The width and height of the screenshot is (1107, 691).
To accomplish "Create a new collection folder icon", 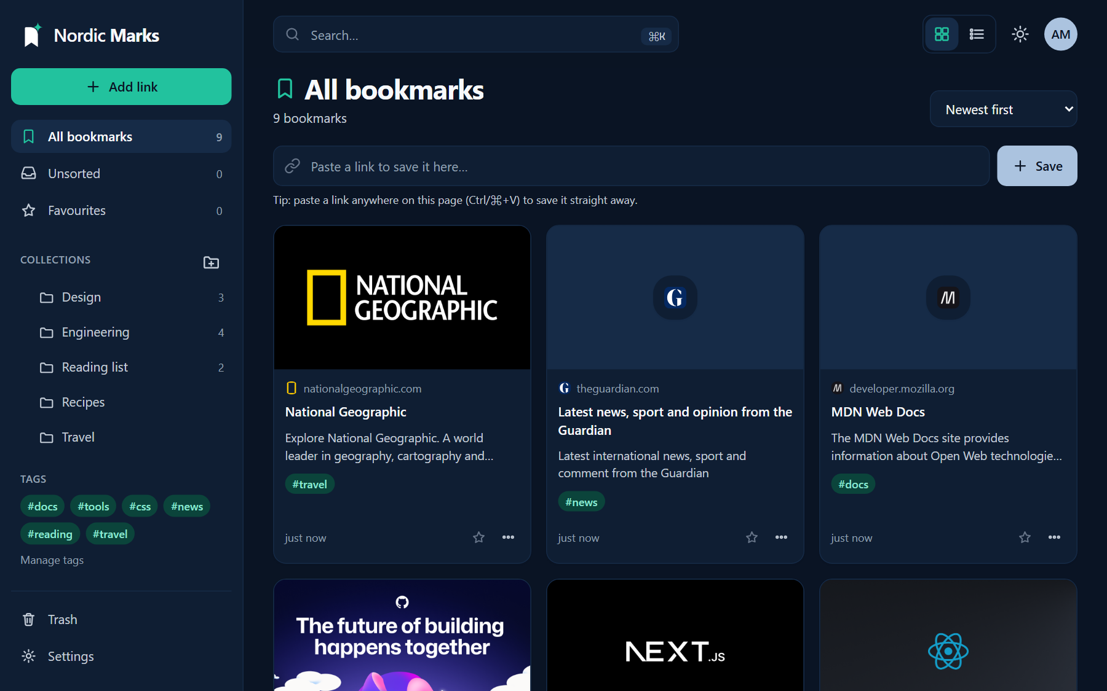I will click(x=211, y=262).
